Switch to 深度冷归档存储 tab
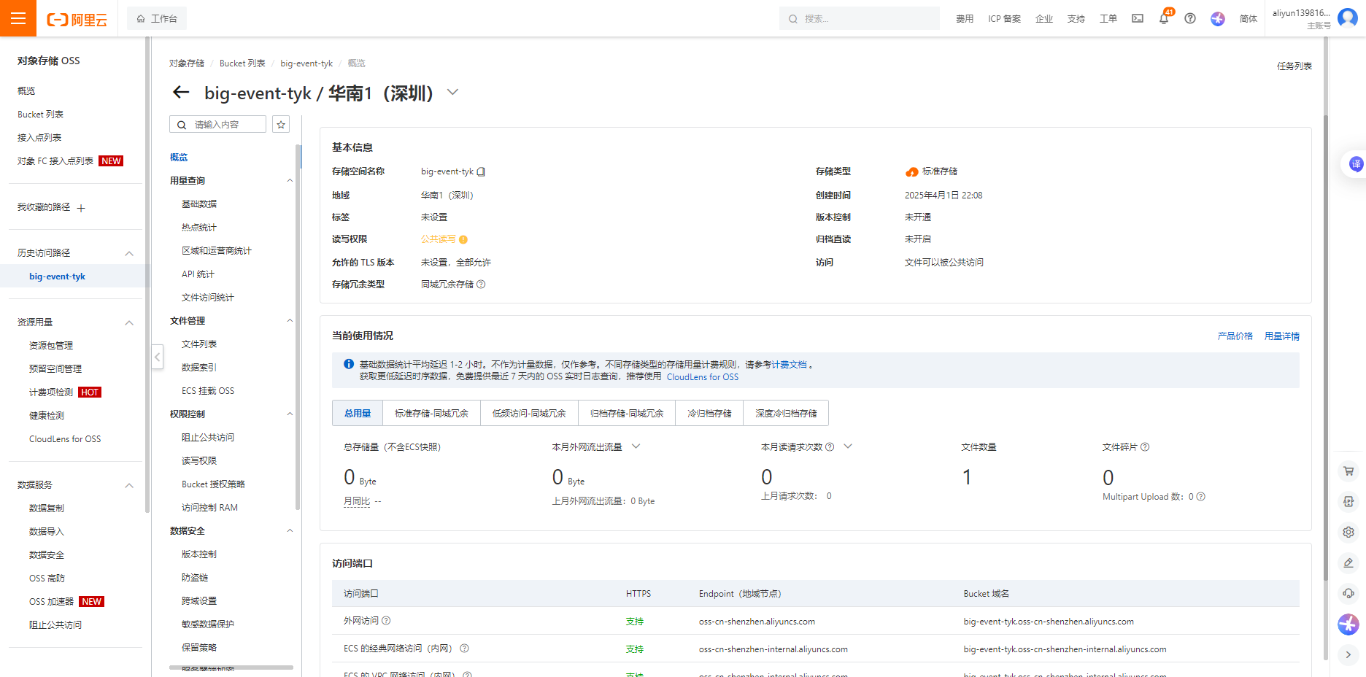The image size is (1366, 677). pos(786,413)
